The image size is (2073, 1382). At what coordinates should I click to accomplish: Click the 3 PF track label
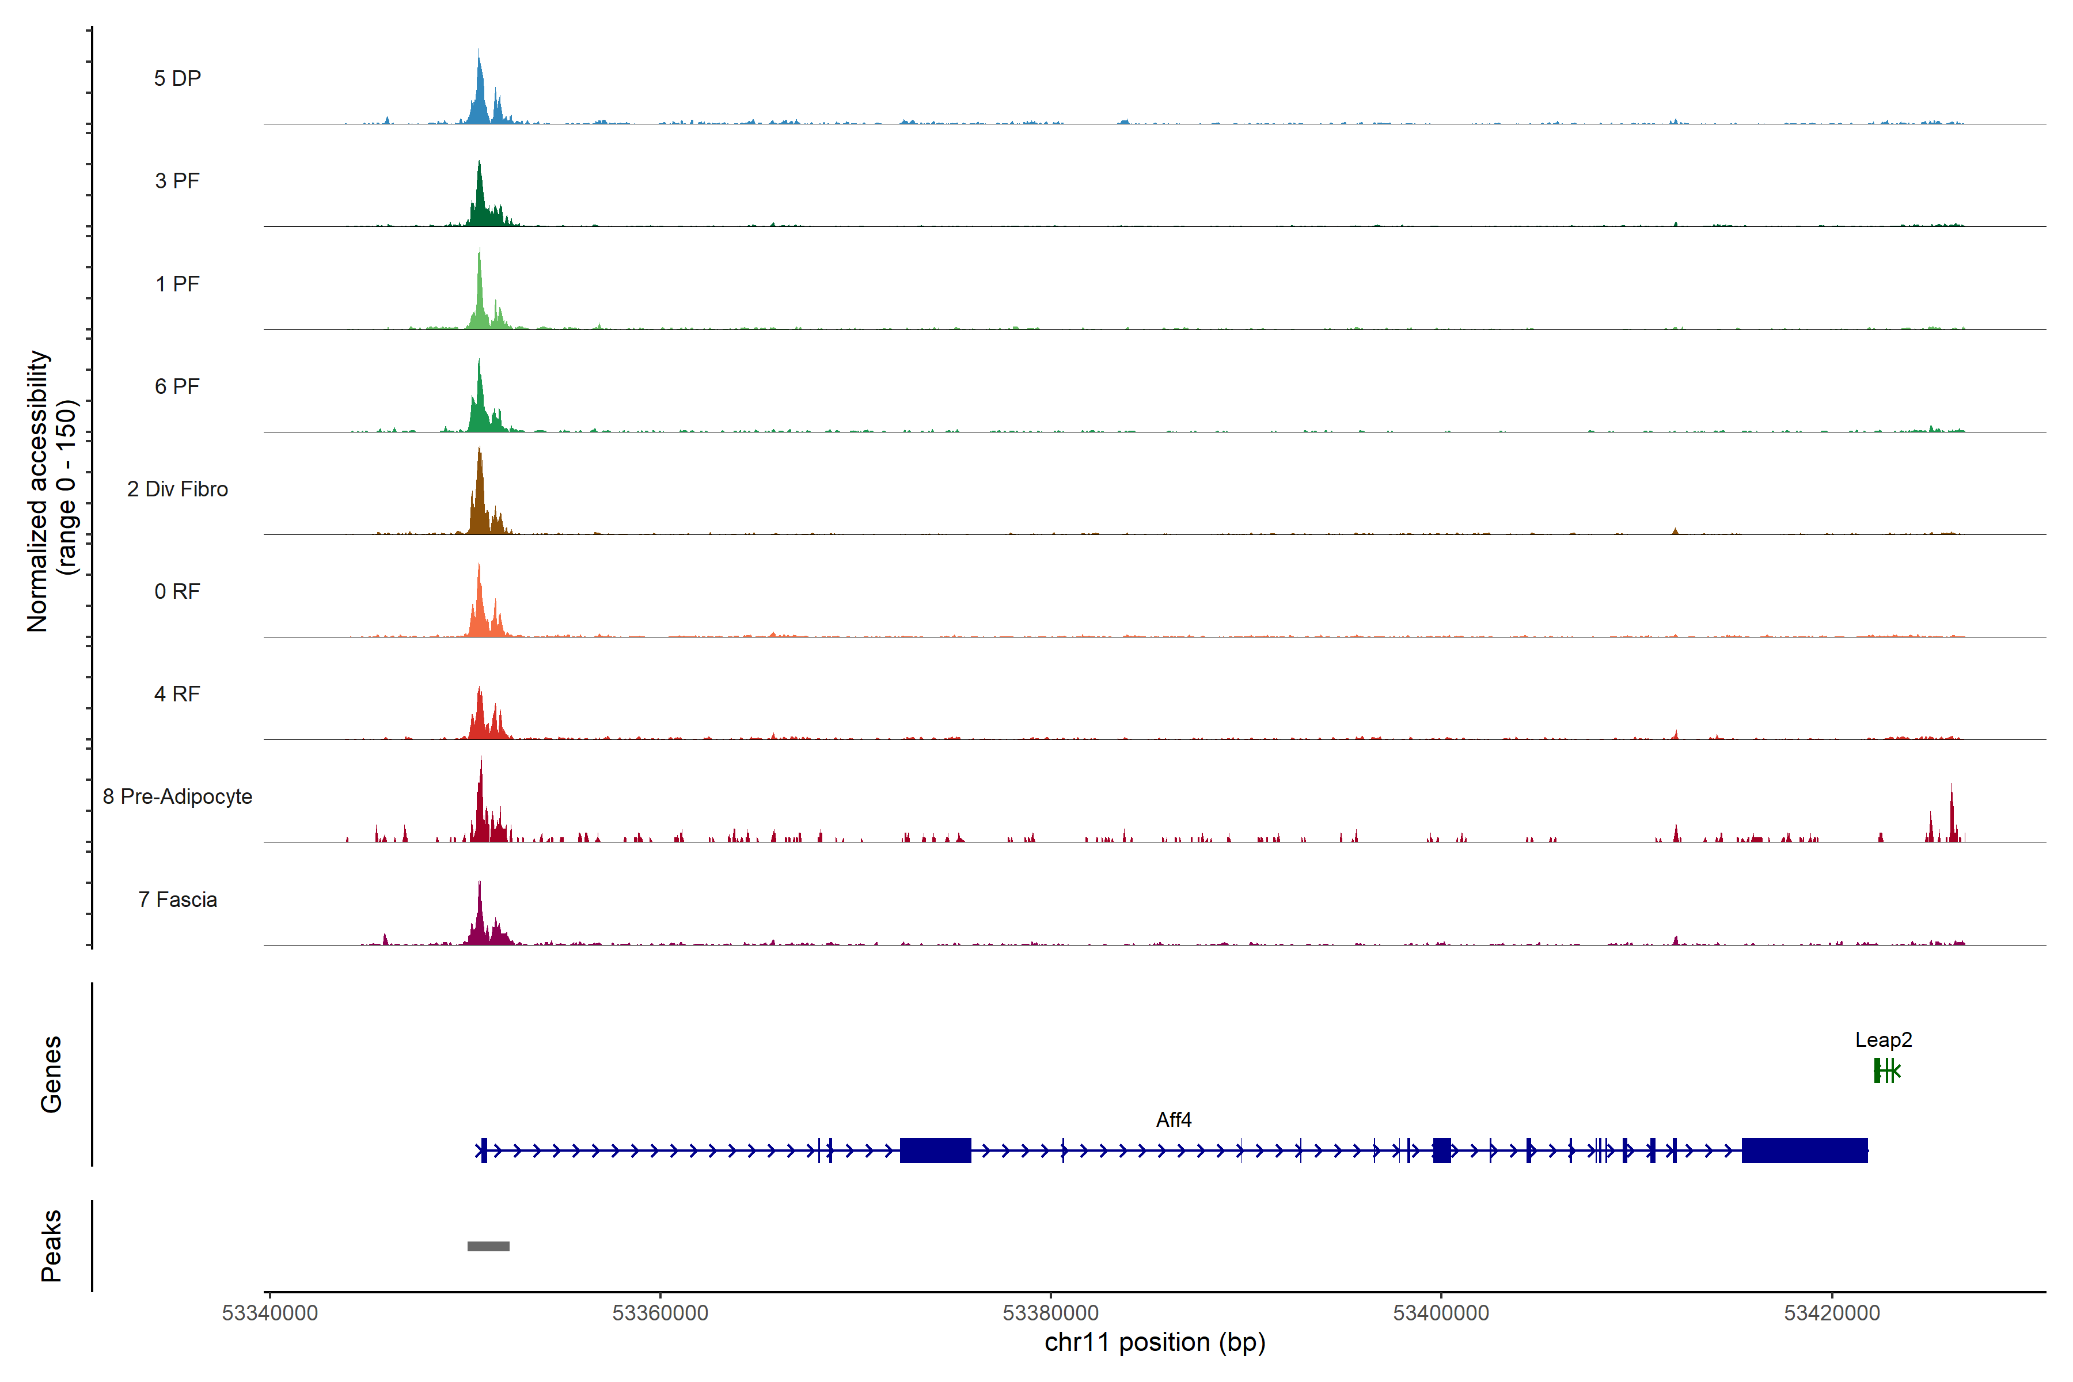pos(177,181)
